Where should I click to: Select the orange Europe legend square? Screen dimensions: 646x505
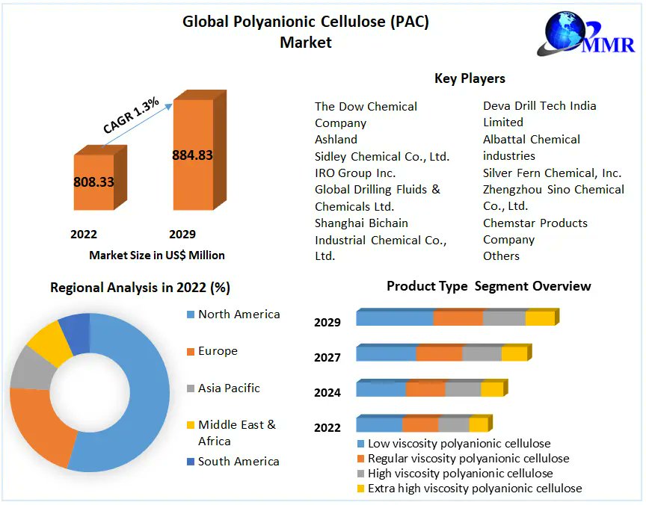190,351
